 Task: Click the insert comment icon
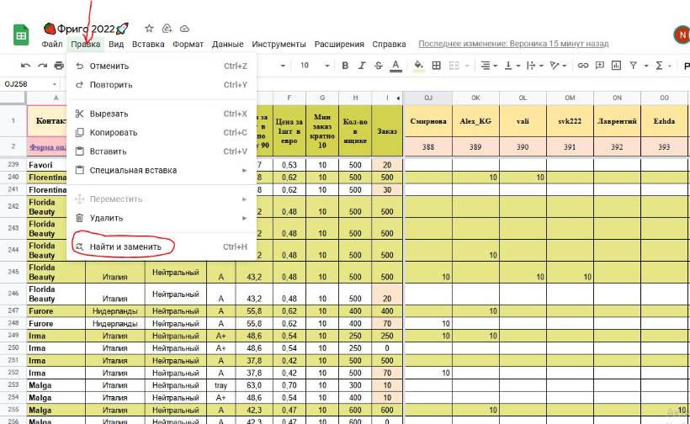(599, 66)
